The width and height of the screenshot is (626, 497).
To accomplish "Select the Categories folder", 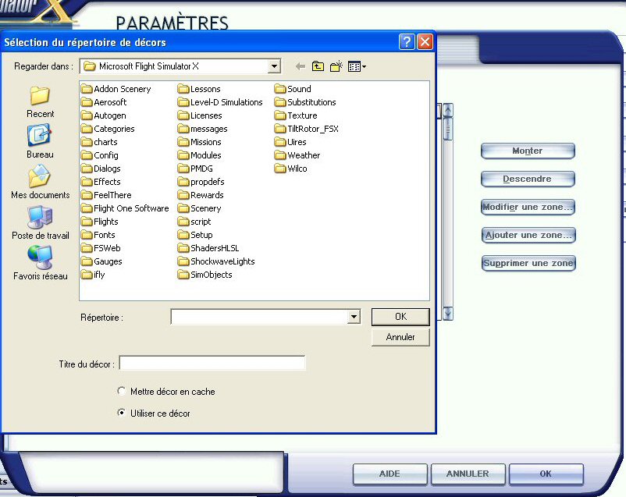I will tap(108, 129).
